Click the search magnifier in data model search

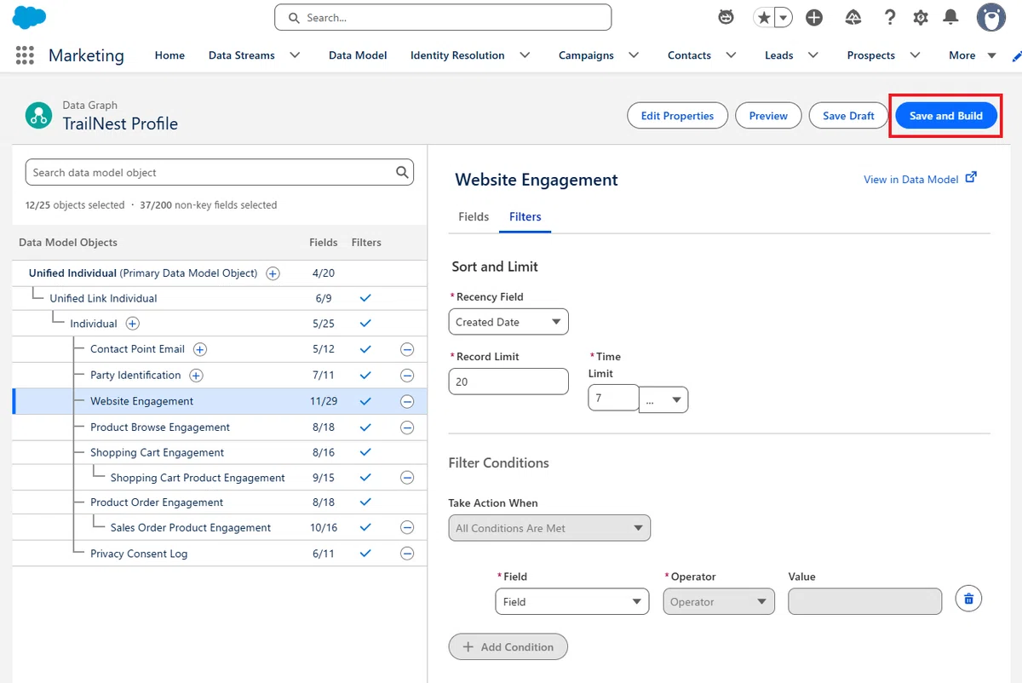[402, 172]
